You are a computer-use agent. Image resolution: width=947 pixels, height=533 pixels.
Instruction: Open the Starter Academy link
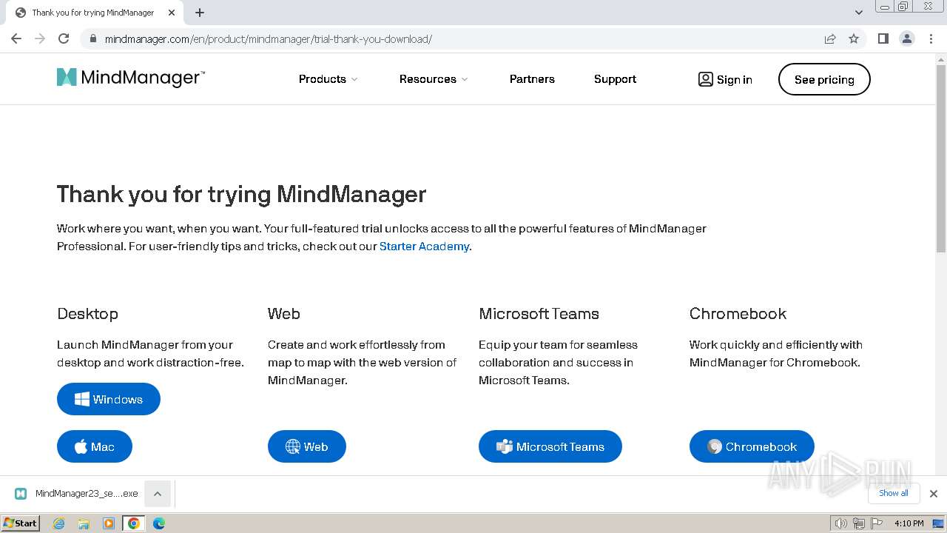[424, 247]
